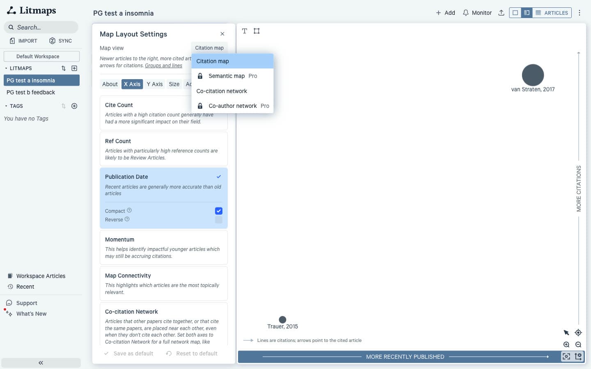
Task: Open map layout settings icon at bottom right
Action: coord(578,356)
